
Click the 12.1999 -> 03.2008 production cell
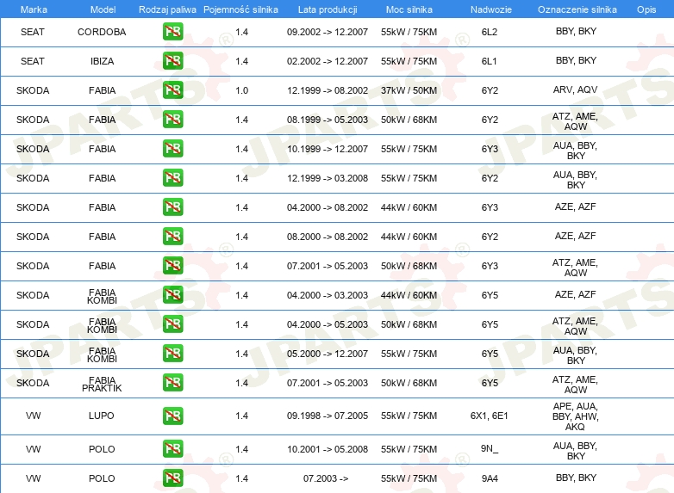(328, 177)
